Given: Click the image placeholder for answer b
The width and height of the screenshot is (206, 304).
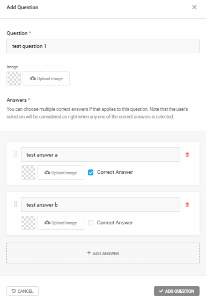Looking at the screenshot, I should click(28, 223).
